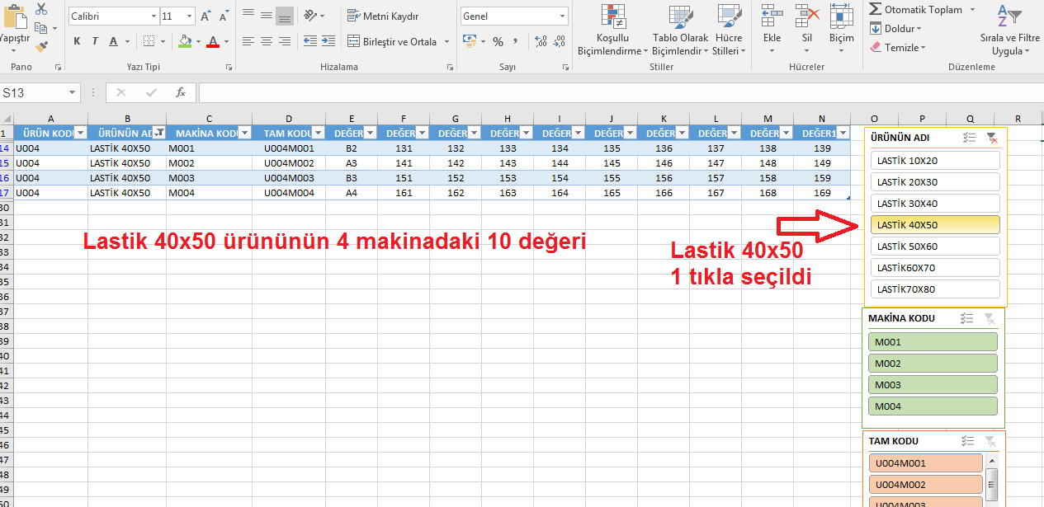The image size is (1044, 507).
Task: Clear filter on ÜRÜNÜN ADI slicer
Action: (x=992, y=138)
